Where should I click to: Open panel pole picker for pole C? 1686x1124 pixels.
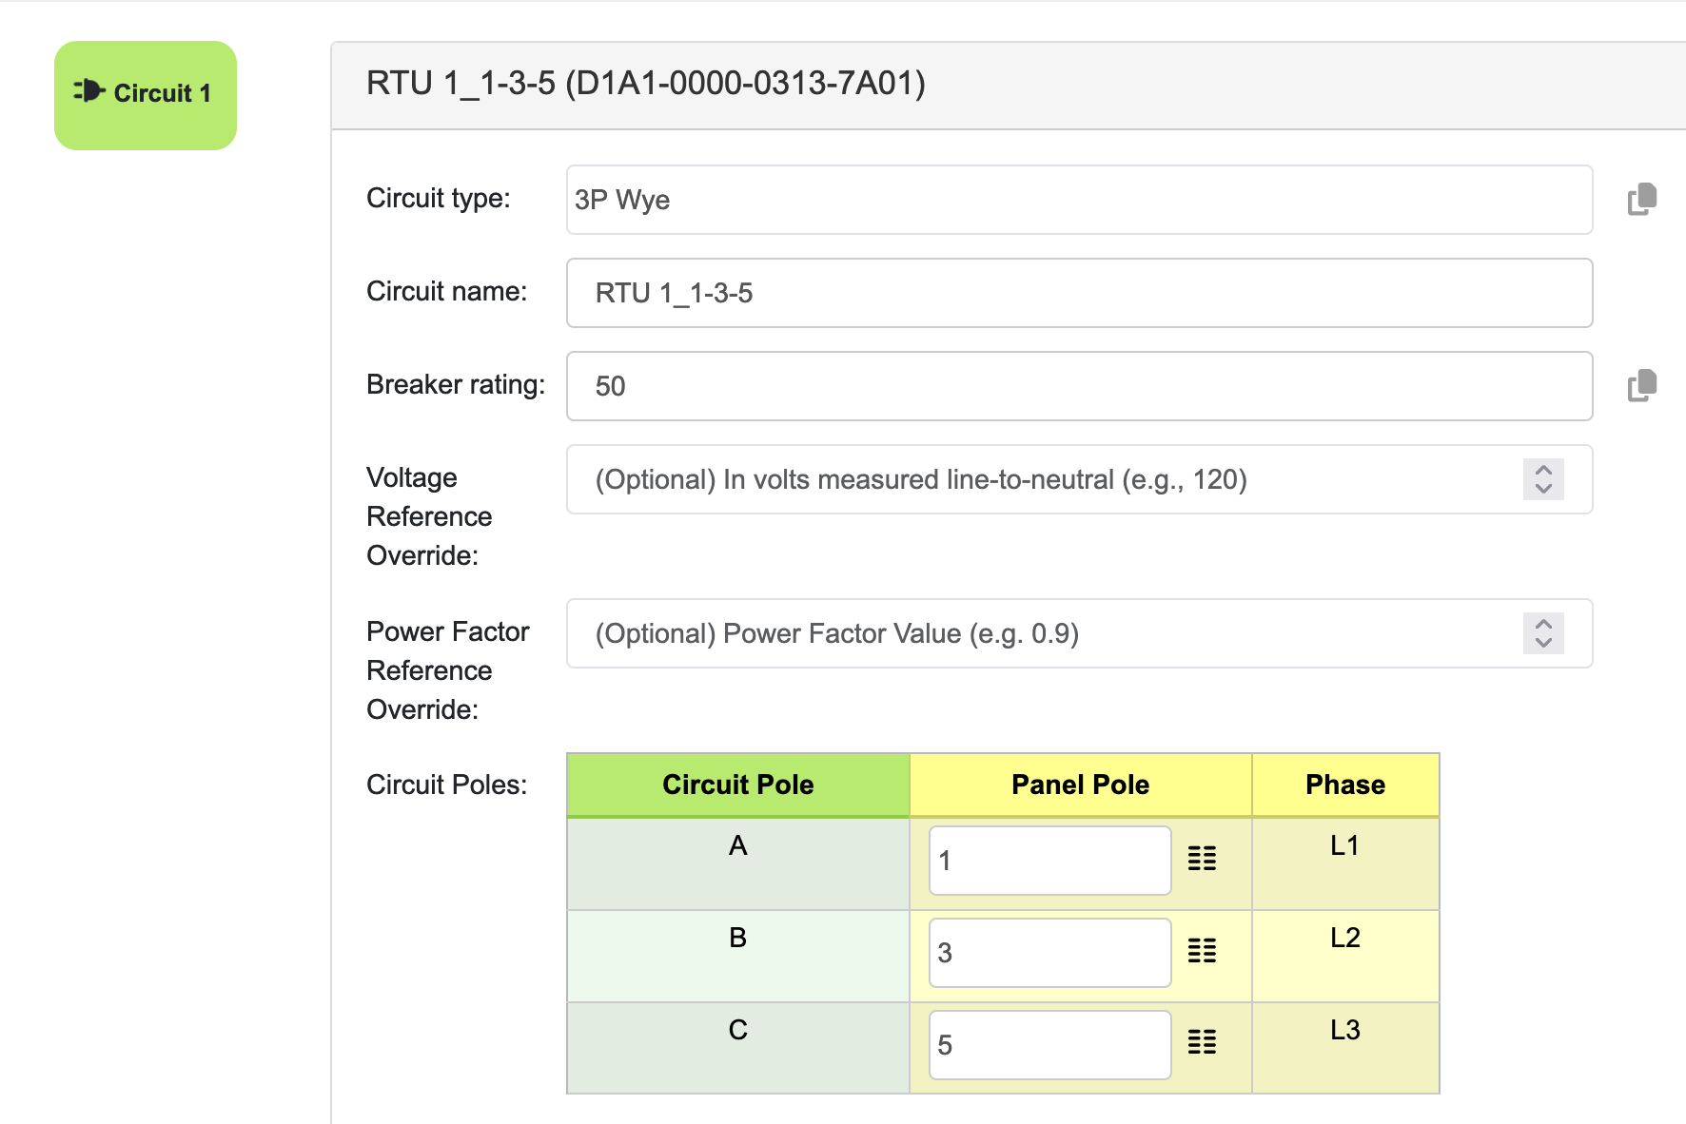[1202, 1043]
